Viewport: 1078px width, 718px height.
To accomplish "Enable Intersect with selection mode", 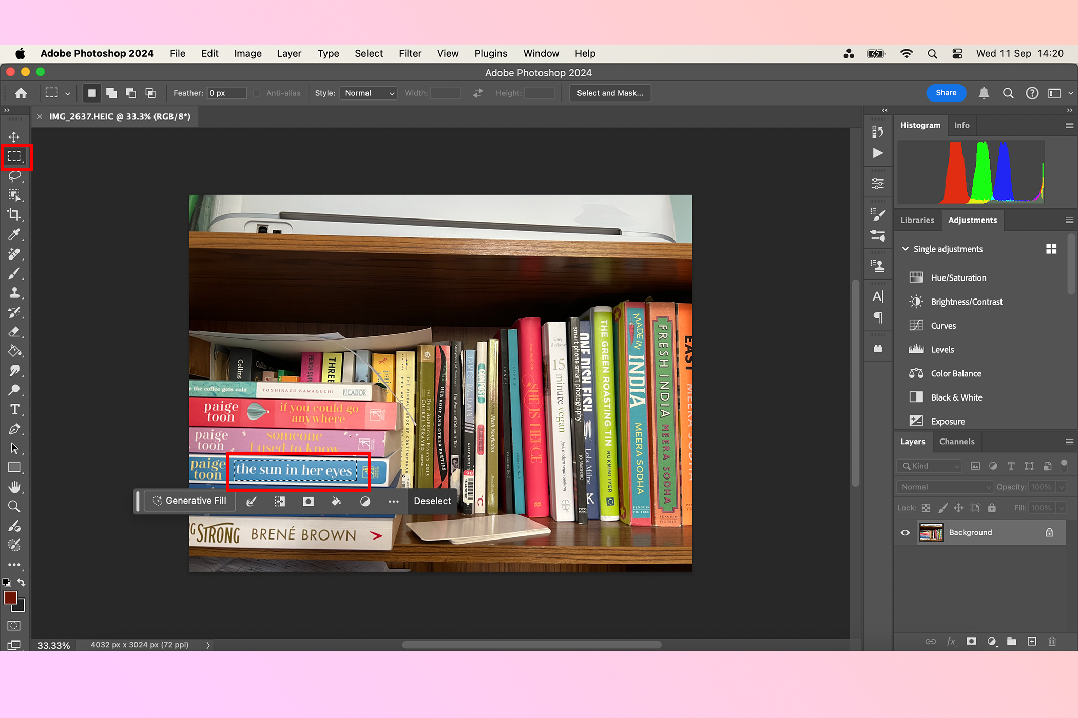I will coord(150,93).
